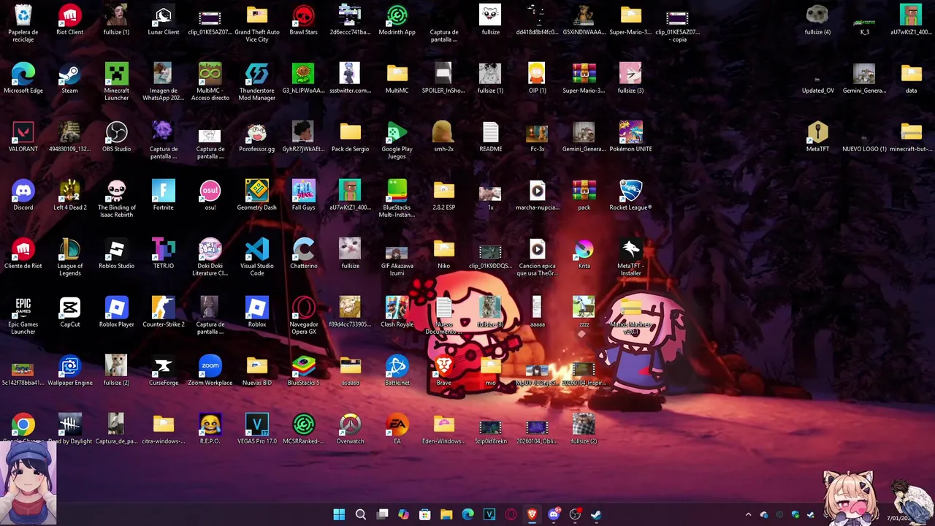Select the Clash Royale icon
The height and width of the screenshot is (526, 935).
tap(397, 308)
